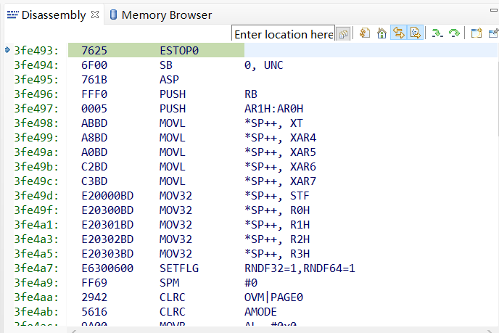Click the Assembly Step Into icon
Image resolution: width=499 pixels, height=333 pixels.
click(x=437, y=33)
